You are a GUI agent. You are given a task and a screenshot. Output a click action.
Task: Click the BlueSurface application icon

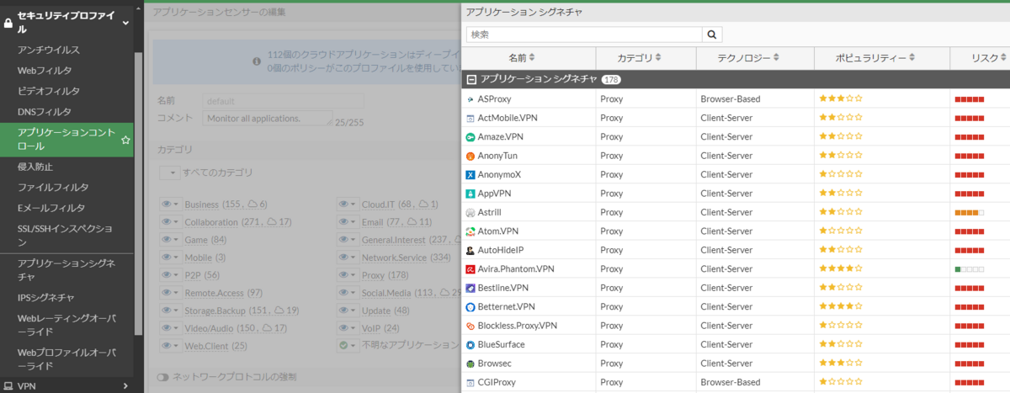[x=470, y=345]
